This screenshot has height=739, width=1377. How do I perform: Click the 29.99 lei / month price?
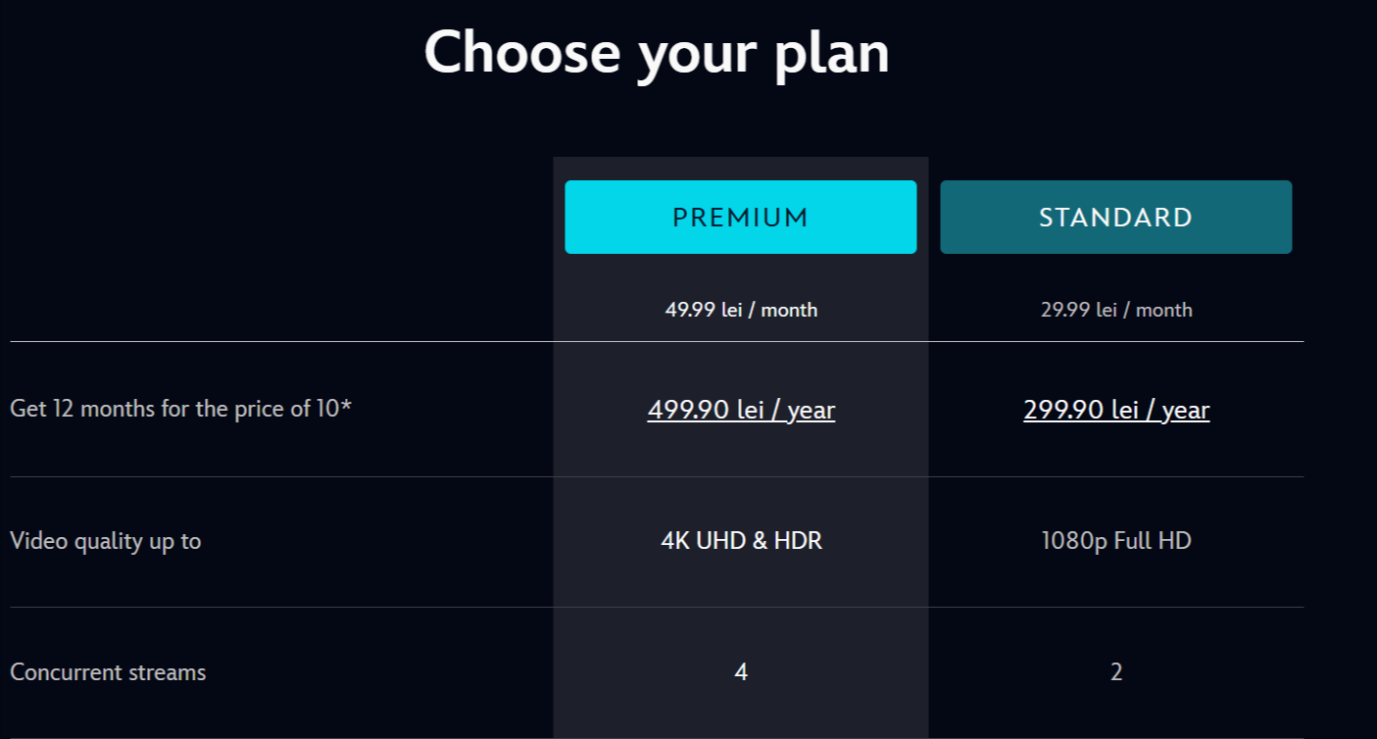1116,310
